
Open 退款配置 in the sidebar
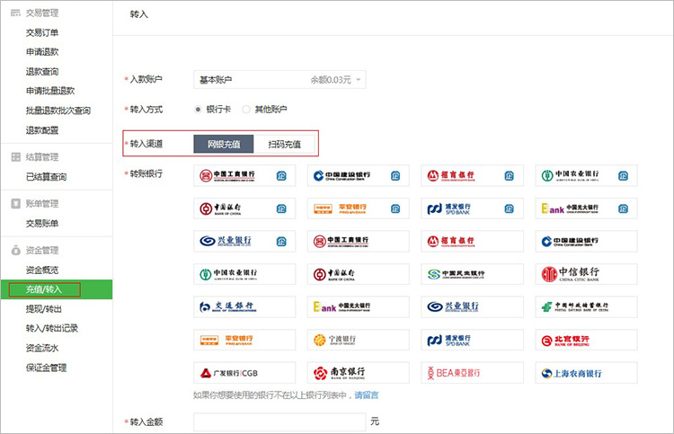tap(42, 130)
